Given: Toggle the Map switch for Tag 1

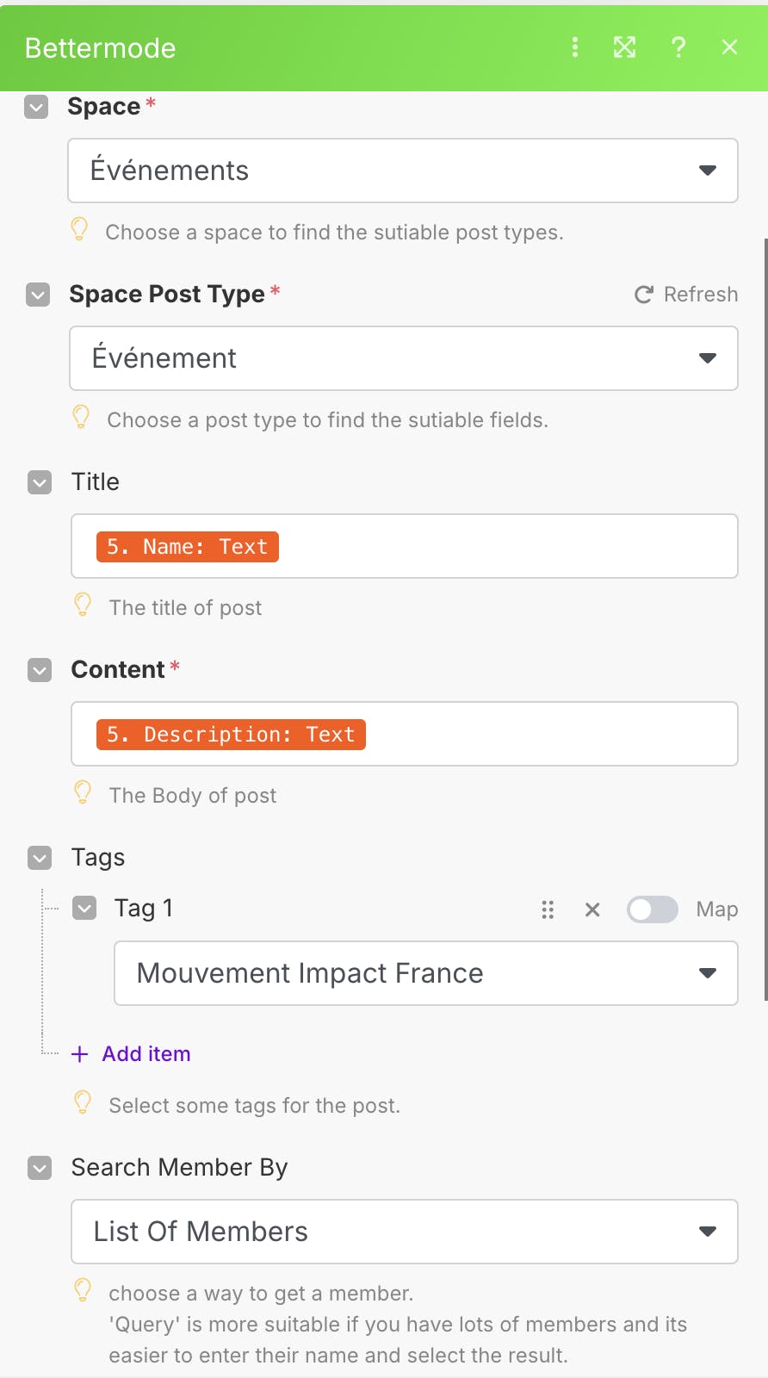Looking at the screenshot, I should point(652,909).
